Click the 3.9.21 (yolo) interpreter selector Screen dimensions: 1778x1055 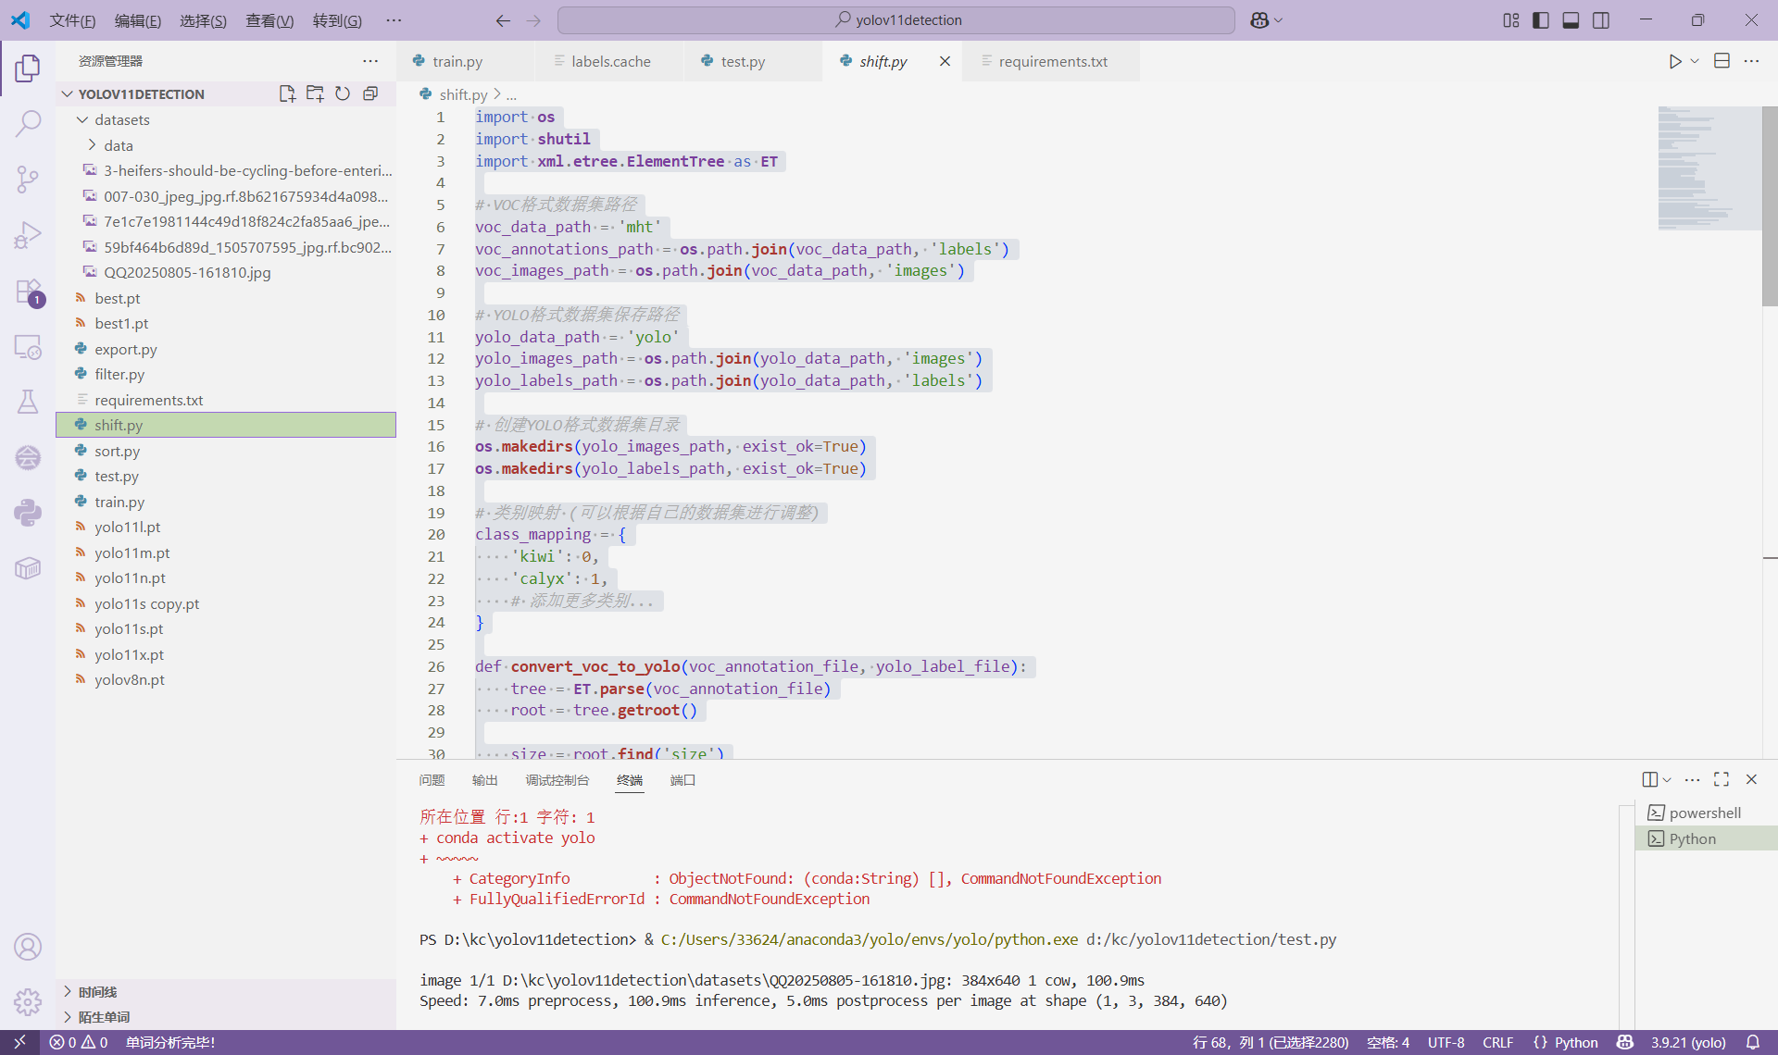click(1687, 1042)
